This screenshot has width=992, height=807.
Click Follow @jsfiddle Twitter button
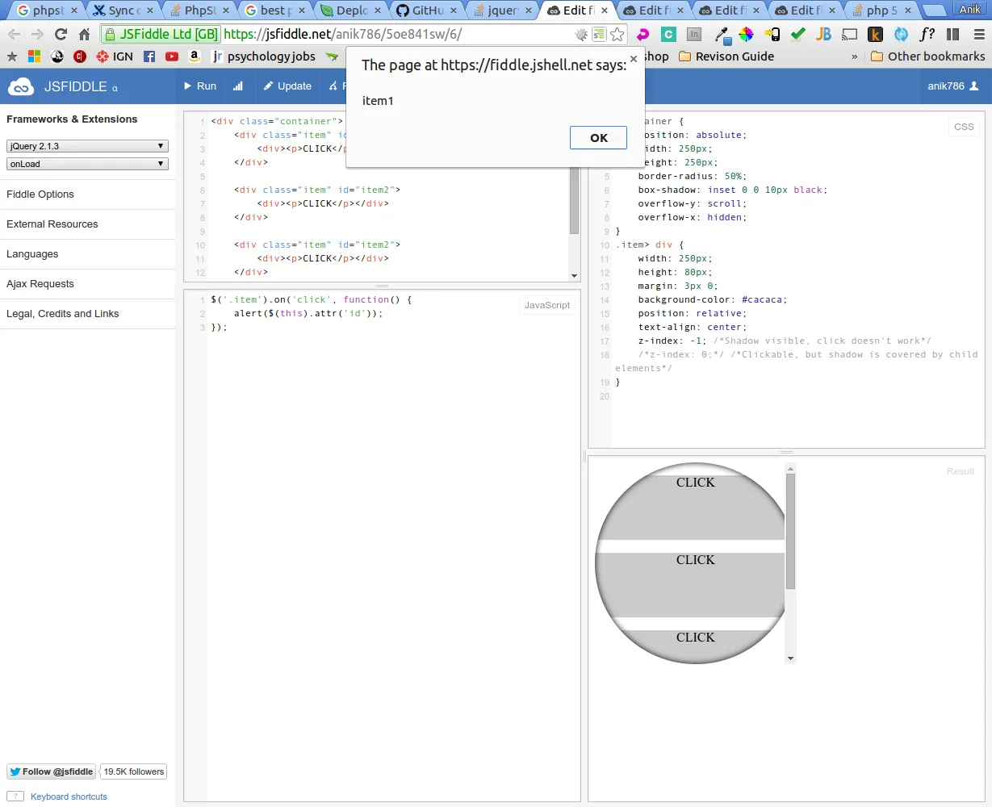point(52,771)
